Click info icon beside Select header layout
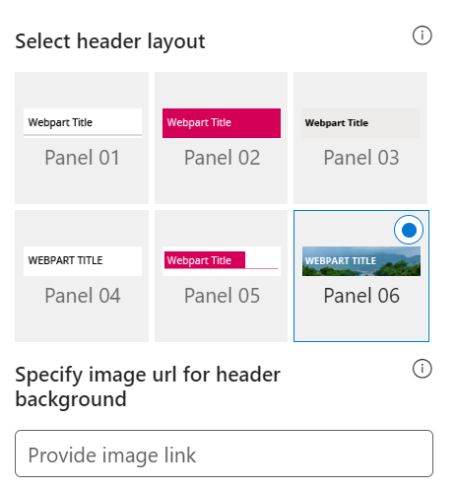Image resolution: width=456 pixels, height=489 pixels. point(422,35)
